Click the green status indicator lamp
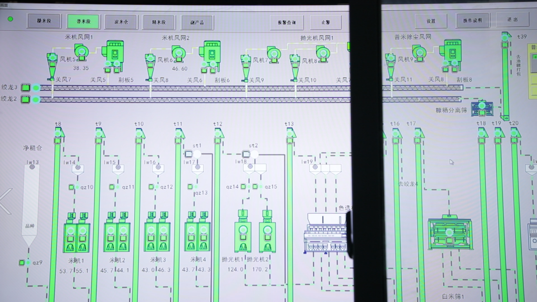Image resolution: width=537 pixels, height=302 pixels. point(10,19)
